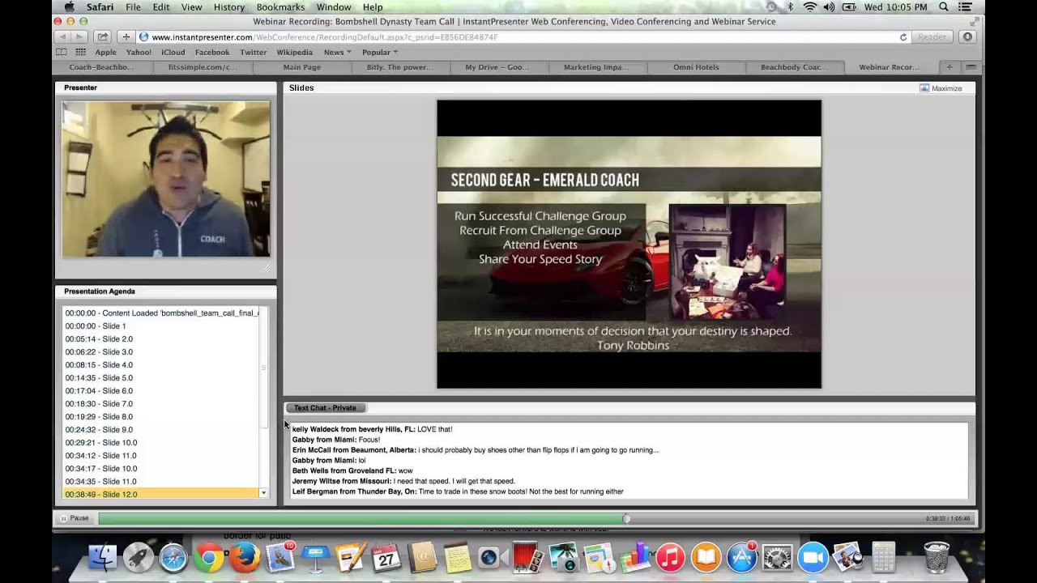Open the iCloud bookmark
Screen dimensions: 1037x583
173,52
